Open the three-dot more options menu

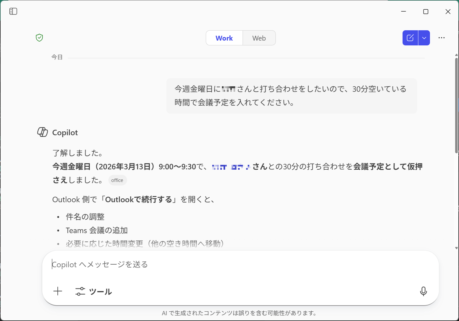pos(441,38)
